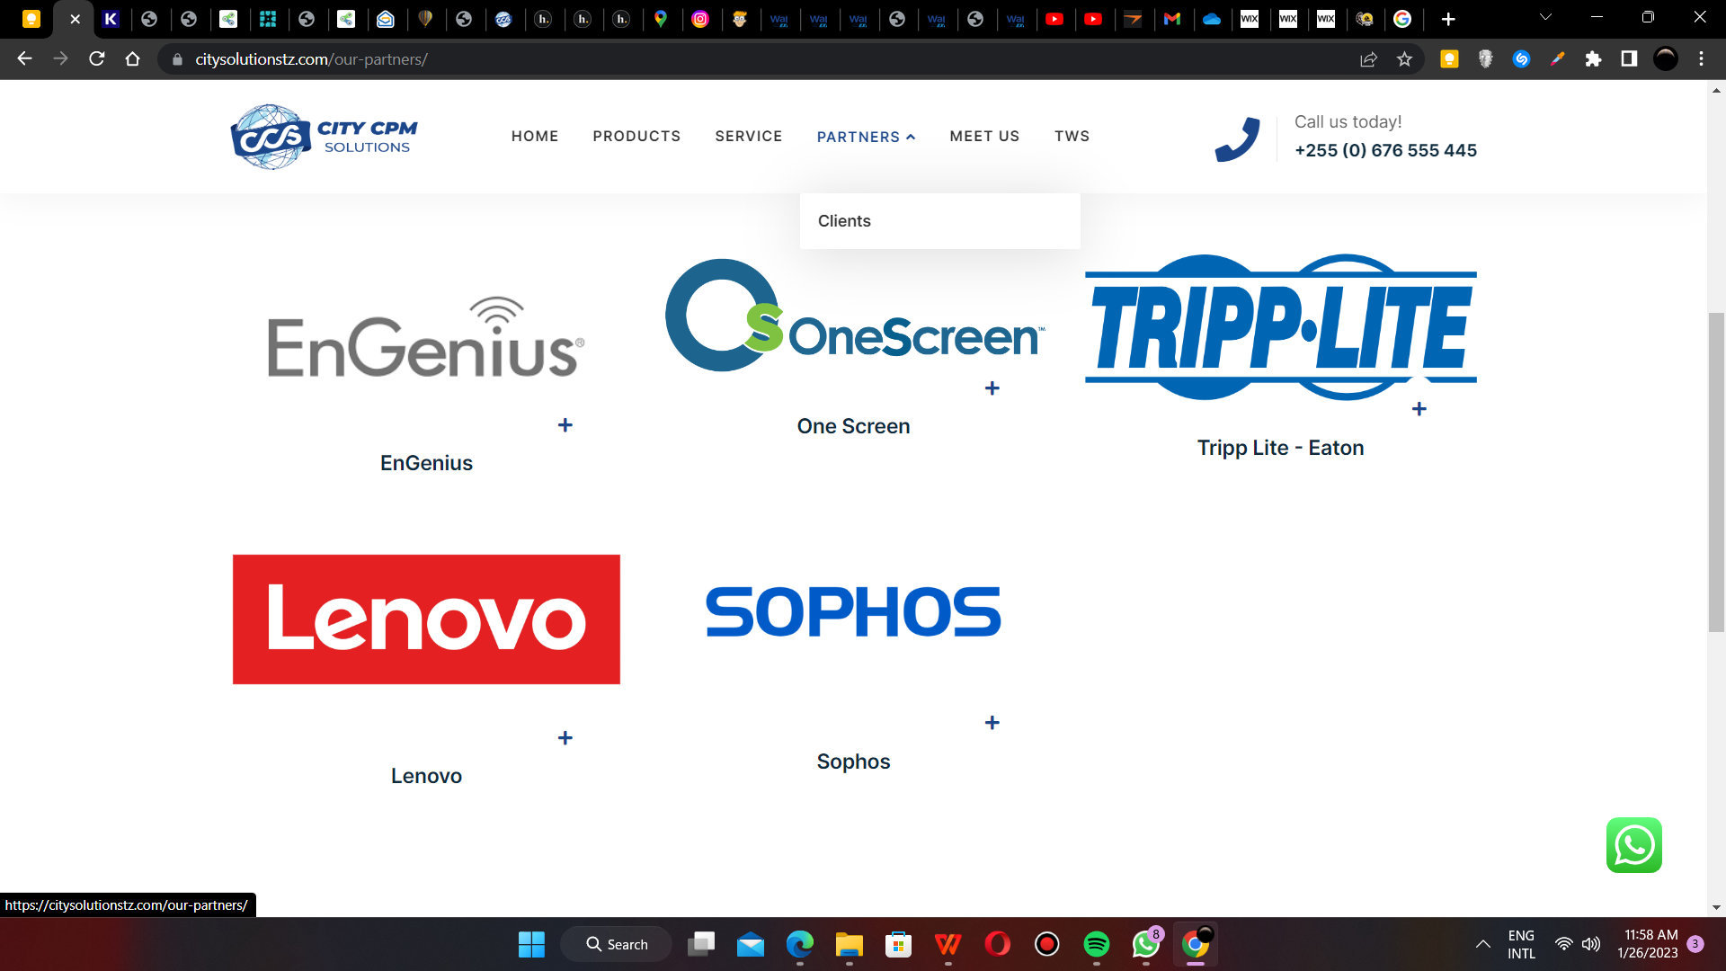Open the MEET US navigation link
Image resolution: width=1726 pixels, height=971 pixels.
[x=984, y=136]
